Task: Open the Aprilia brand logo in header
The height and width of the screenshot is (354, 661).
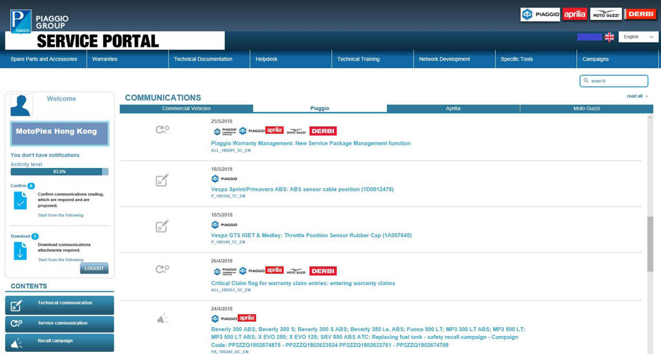Action: click(574, 14)
